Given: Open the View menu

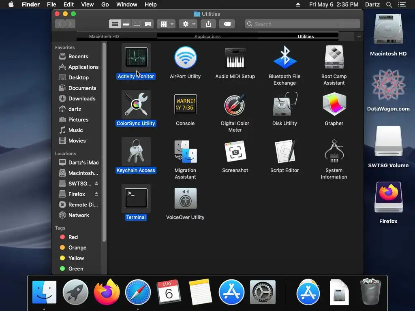Looking at the screenshot, I should pyautogui.click(x=88, y=4).
